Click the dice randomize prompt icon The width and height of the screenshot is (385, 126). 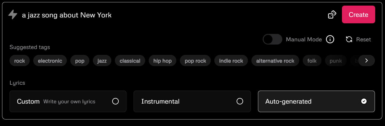[x=332, y=14]
